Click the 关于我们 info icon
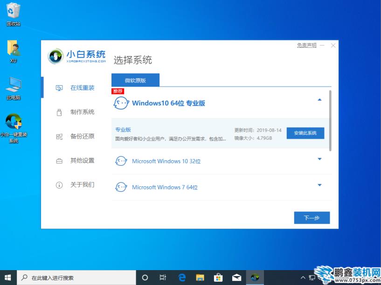The width and height of the screenshot is (381, 285). click(x=59, y=185)
